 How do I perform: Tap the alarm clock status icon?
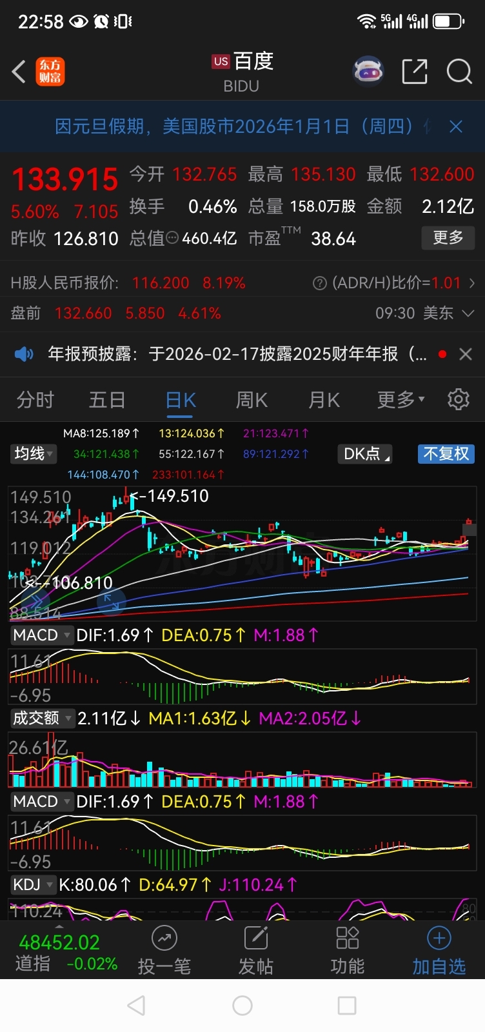101,21
